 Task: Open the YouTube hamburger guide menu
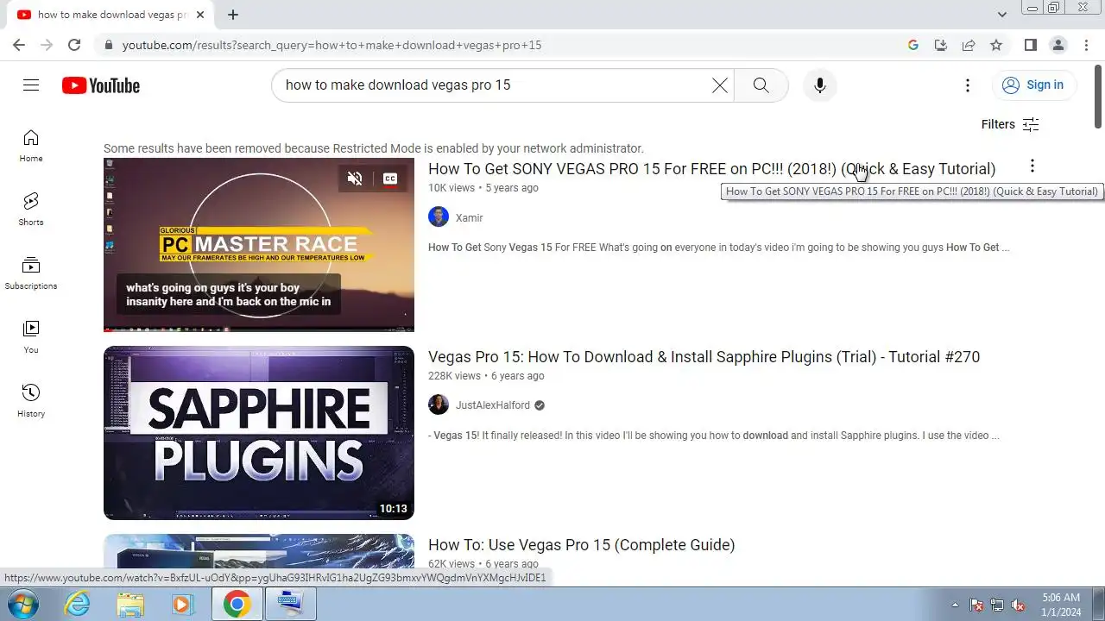31,85
